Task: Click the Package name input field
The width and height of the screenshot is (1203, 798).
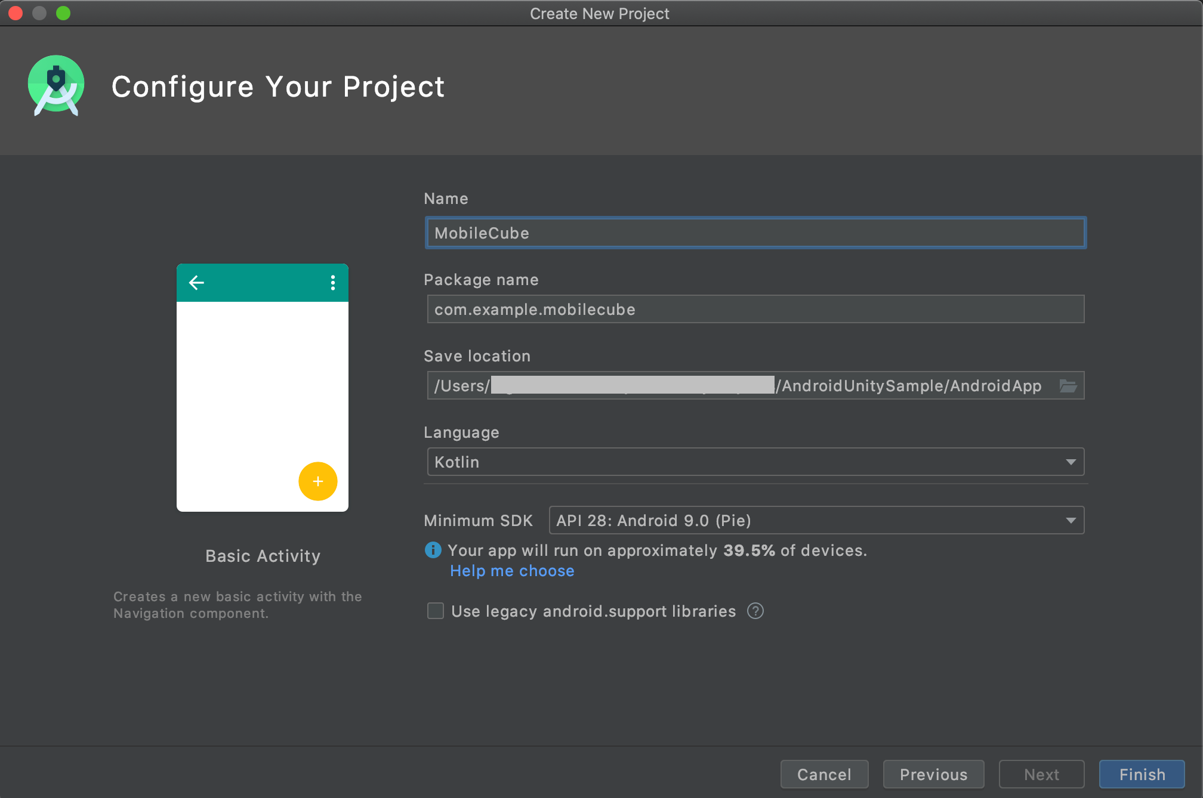Action: (755, 310)
